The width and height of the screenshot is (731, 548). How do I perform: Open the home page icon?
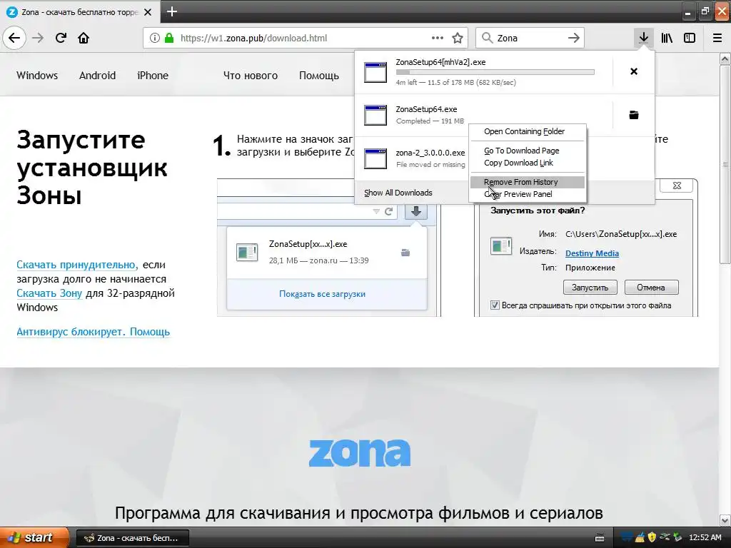(x=84, y=39)
